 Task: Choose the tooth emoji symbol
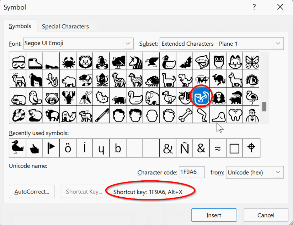tap(235, 114)
